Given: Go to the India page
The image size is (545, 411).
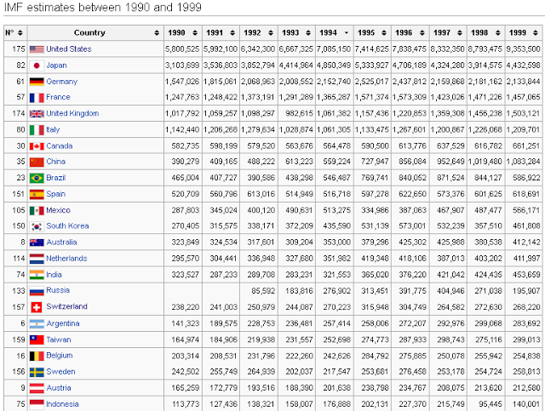Looking at the screenshot, I should (x=54, y=275).
